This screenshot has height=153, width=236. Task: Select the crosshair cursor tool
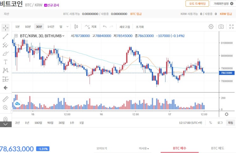click(x=6, y=28)
